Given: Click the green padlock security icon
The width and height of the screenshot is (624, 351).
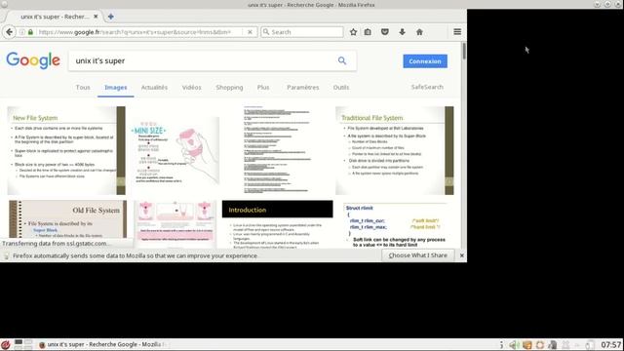Looking at the screenshot, I should (x=30, y=32).
